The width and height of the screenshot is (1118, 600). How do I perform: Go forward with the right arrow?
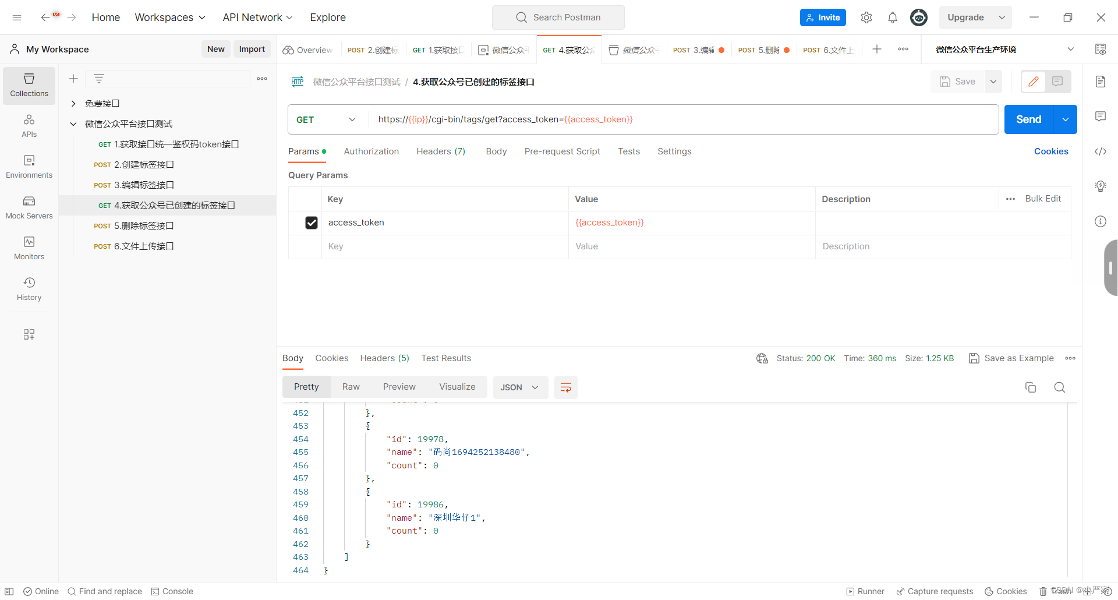pyautogui.click(x=72, y=17)
